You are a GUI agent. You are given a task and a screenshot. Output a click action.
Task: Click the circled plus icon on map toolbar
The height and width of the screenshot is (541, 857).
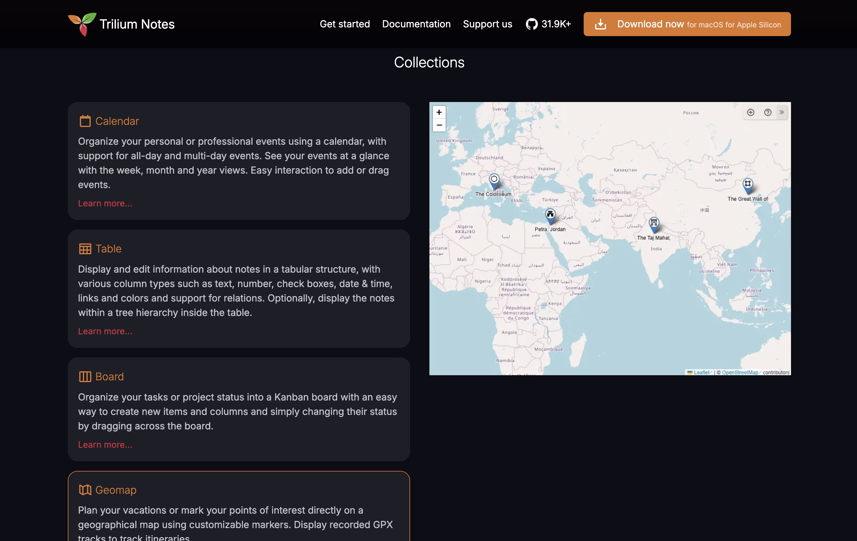pyautogui.click(x=751, y=112)
